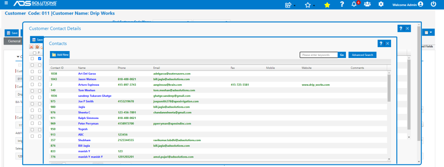Open the settings gear icon
Image resolution: width=444 pixels, height=167 pixels.
pos(381,4)
